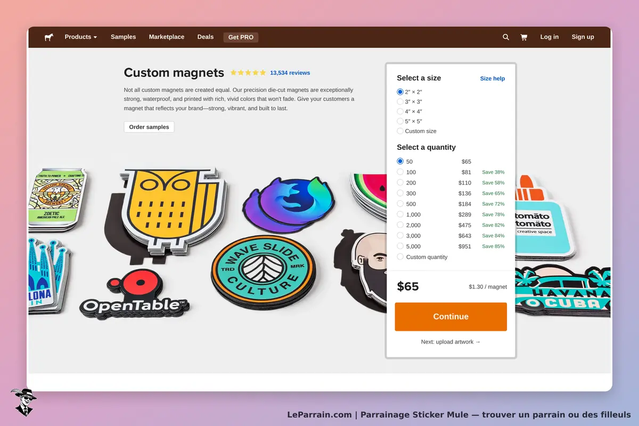
Task: Click the Custom magnets heading
Action: pos(174,72)
